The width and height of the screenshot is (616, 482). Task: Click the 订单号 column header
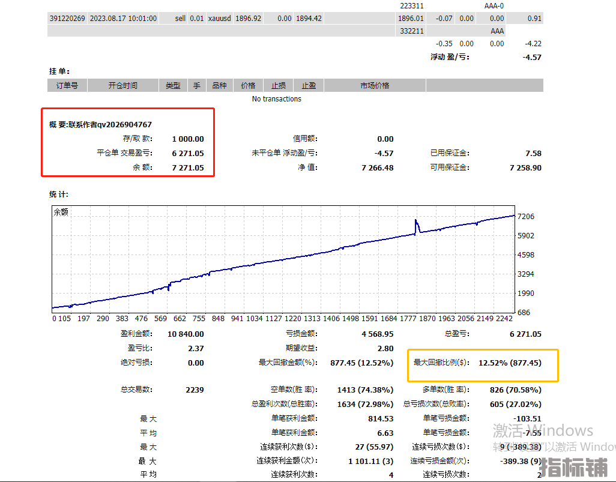click(67, 86)
